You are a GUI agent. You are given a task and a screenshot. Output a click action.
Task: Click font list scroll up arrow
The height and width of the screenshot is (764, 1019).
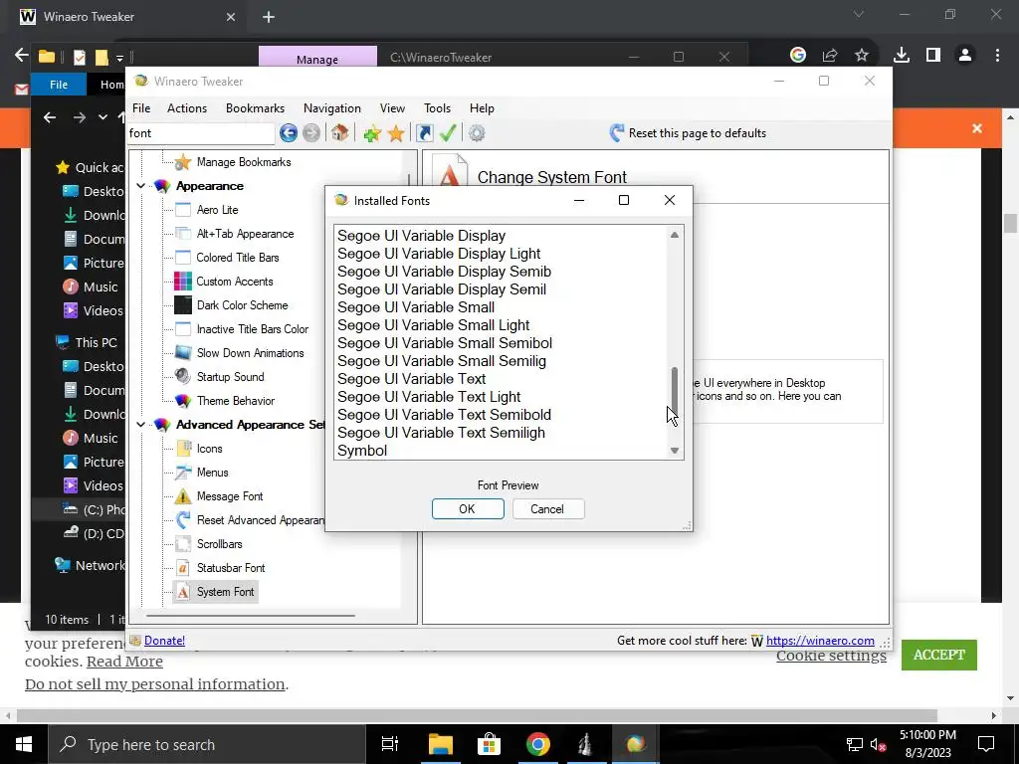(x=675, y=235)
